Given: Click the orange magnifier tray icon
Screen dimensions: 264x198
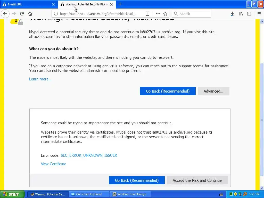Looking at the screenshot, I should [245, 194].
